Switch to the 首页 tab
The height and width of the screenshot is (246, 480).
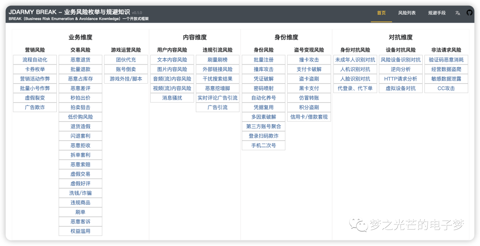tap(381, 13)
